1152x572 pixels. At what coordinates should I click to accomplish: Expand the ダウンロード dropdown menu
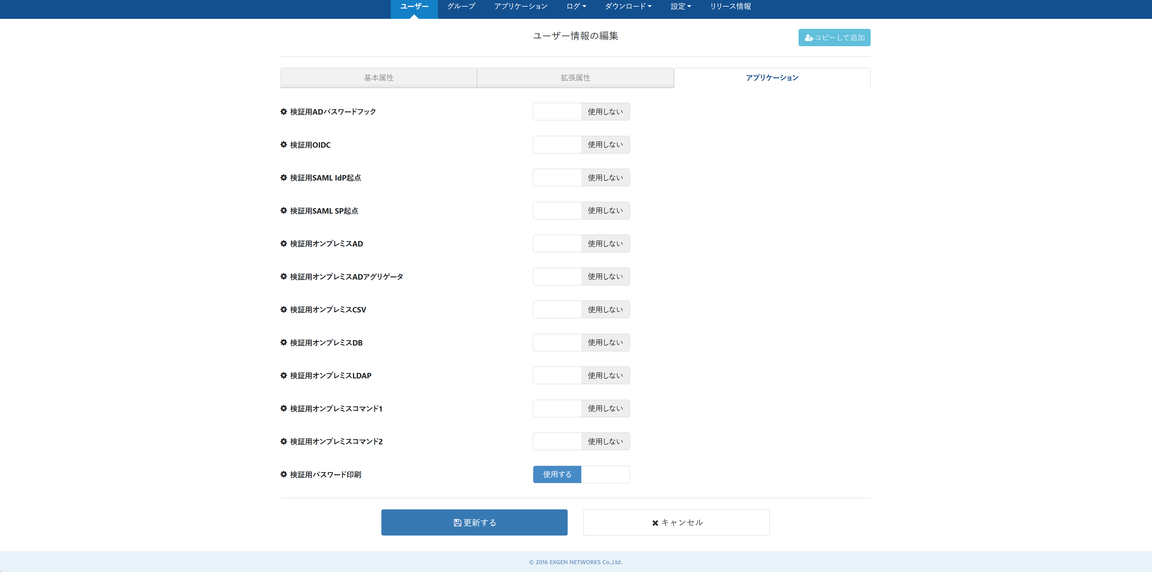coord(628,6)
